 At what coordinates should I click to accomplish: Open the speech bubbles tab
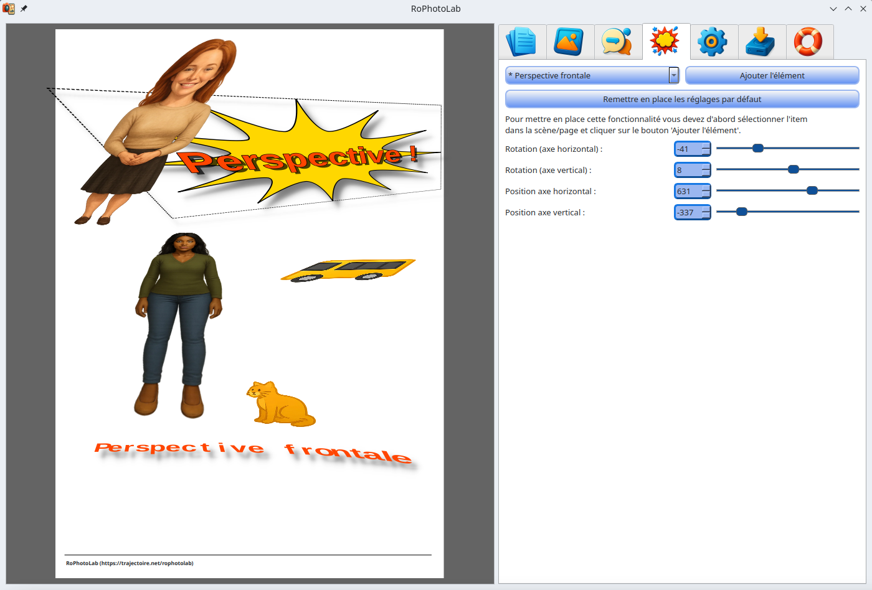click(x=618, y=42)
